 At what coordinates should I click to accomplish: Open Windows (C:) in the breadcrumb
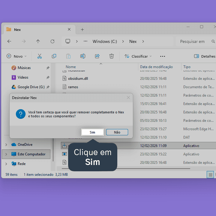105,41
